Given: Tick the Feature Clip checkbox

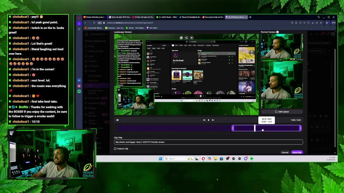Looking at the screenshot, I should 115,149.
